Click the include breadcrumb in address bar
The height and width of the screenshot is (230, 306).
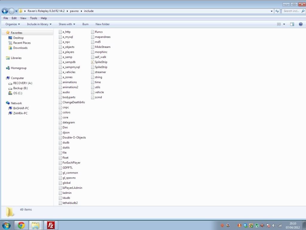coord(89,11)
